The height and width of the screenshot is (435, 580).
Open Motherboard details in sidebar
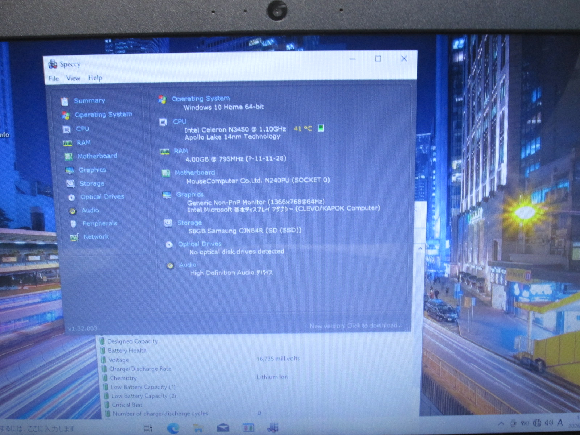(x=97, y=156)
